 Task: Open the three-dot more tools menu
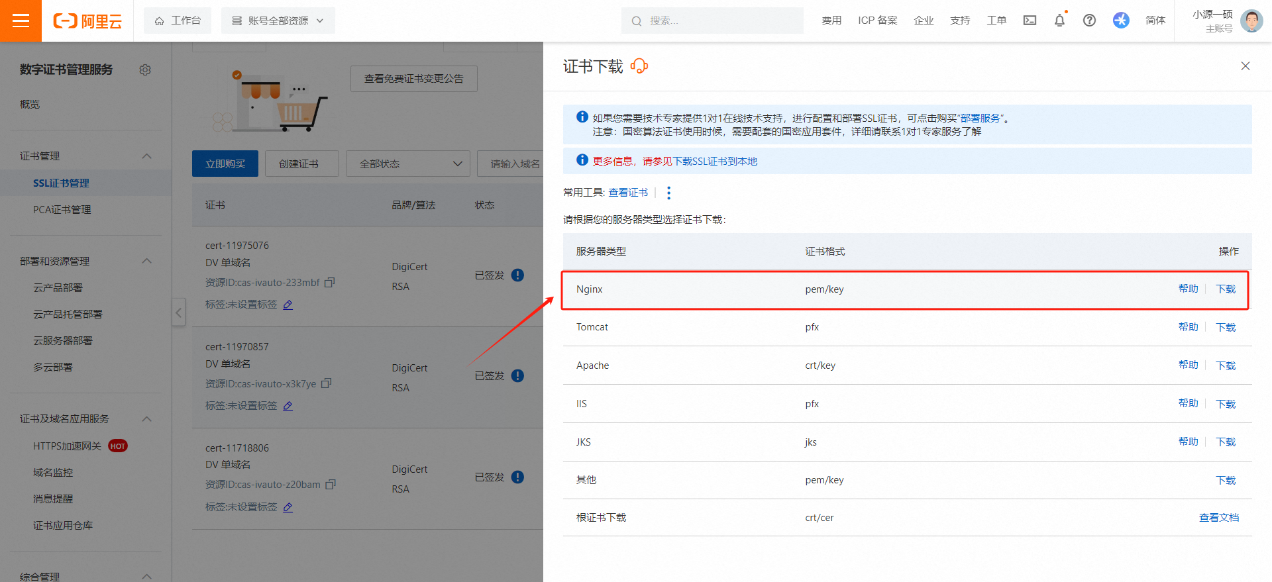pos(668,193)
